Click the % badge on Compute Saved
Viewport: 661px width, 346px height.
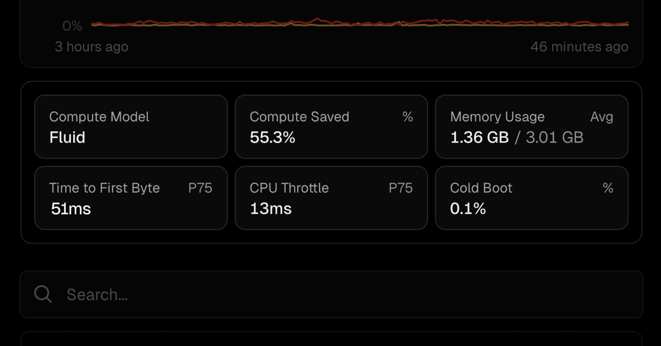pos(408,117)
